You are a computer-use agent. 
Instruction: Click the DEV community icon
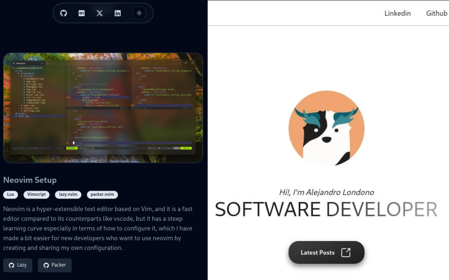pos(82,13)
